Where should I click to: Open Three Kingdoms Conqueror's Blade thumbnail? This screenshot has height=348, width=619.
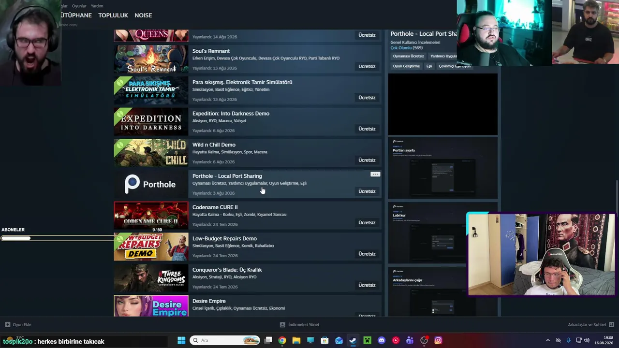pos(151,278)
